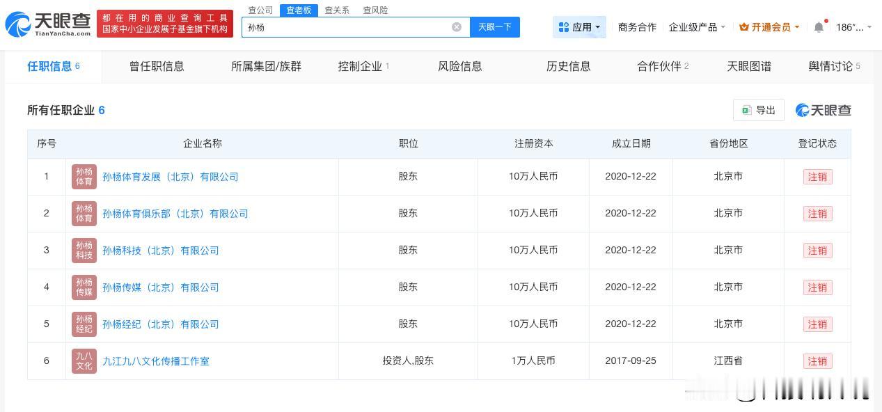The height and width of the screenshot is (412, 882).
Task: Open the TianYanCha home logo
Action: [47, 24]
